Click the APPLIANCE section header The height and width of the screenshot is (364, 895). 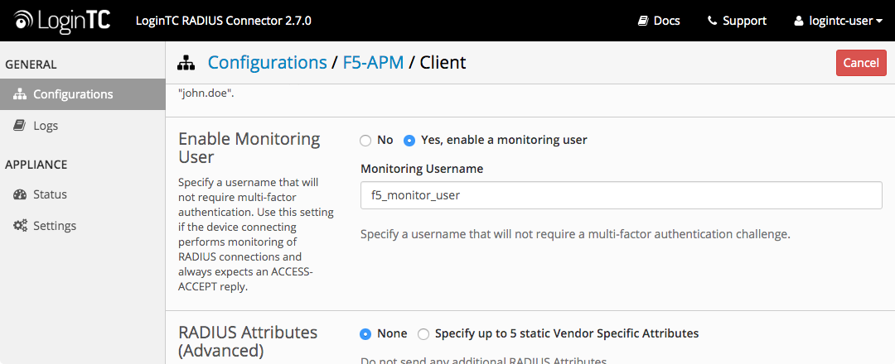point(36,165)
